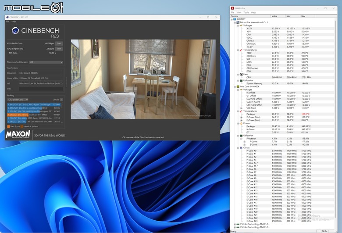The width and height of the screenshot is (342, 233).
Task: Open the Details dropdown in Ranking
Action: 61,100
